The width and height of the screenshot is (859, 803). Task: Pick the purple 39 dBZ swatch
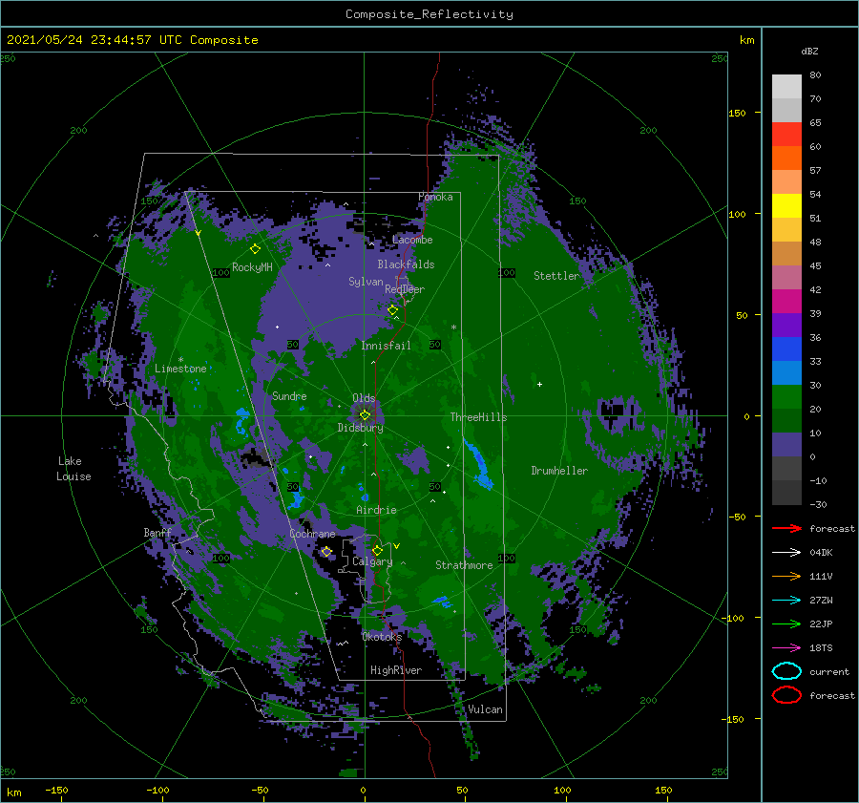coord(786,325)
